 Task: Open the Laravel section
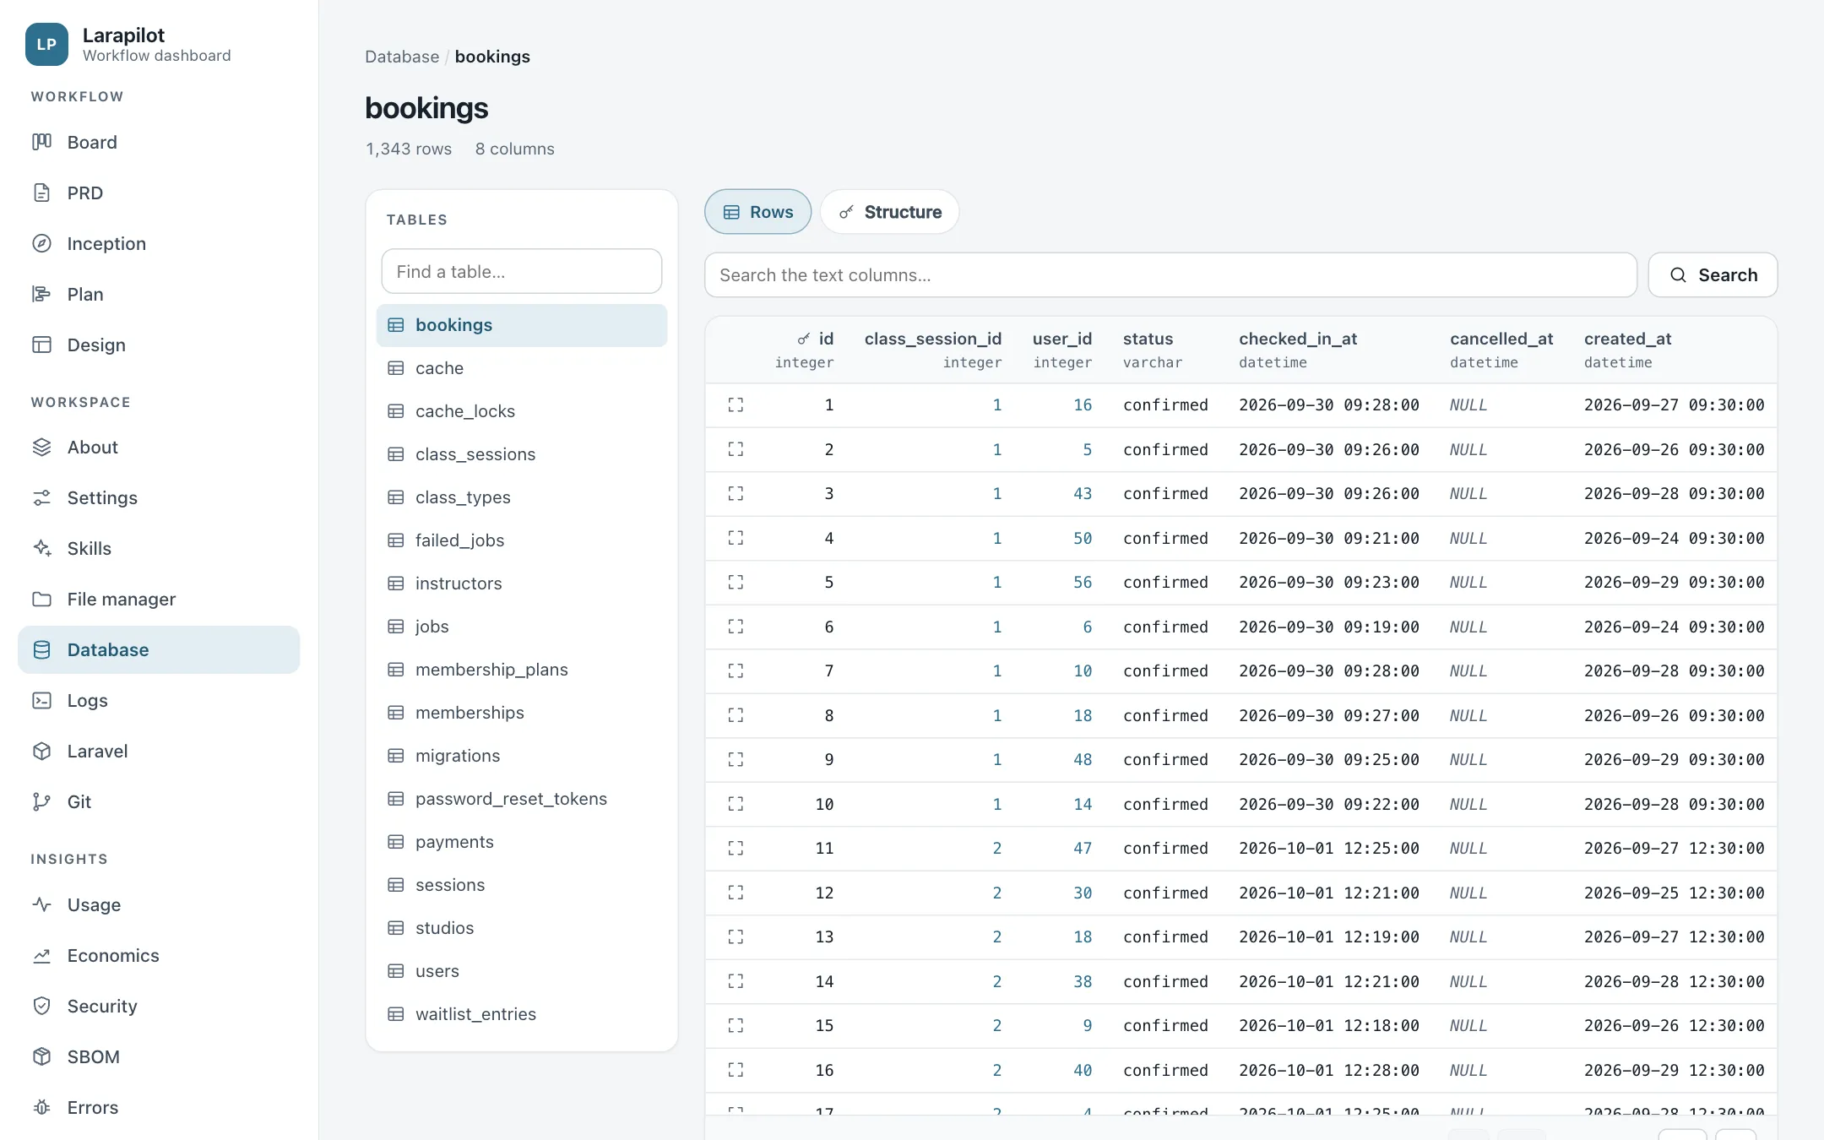pos(159,751)
